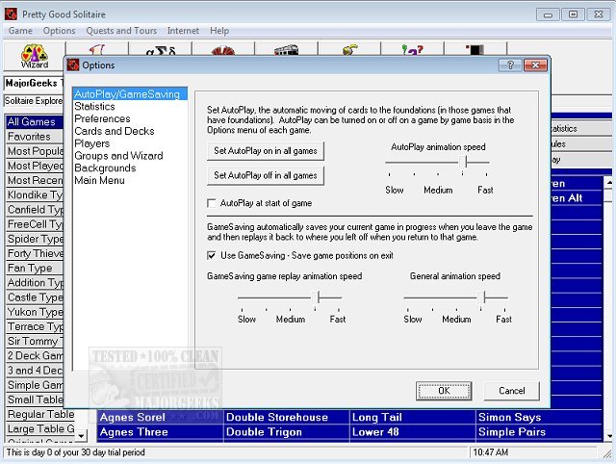Select the Klondike Type group
This screenshot has height=464, width=616.
point(35,194)
